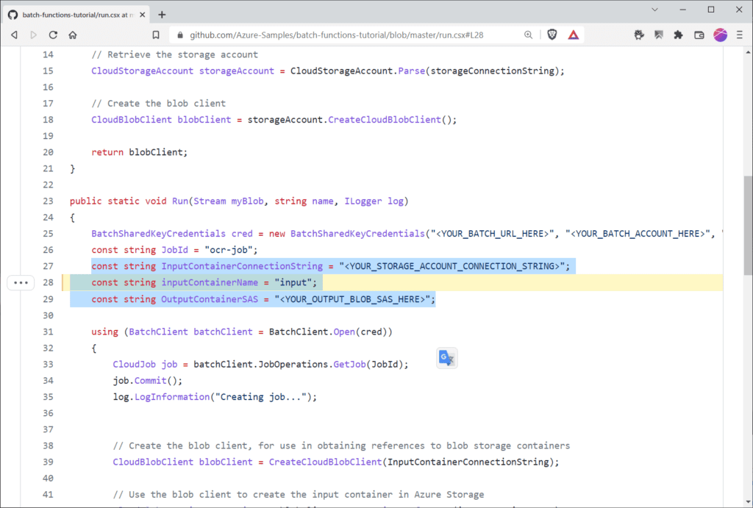Click "CloudStorageAccount.Parse" on line 15
Screen dimensions: 753x508
[358, 71]
